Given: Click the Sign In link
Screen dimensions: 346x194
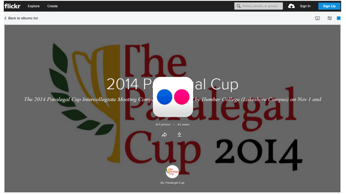Looking at the screenshot, I should pyautogui.click(x=305, y=6).
